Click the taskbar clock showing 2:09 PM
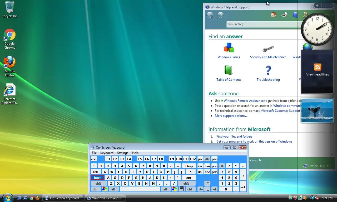This screenshot has height=202, width=337. tap(327, 198)
